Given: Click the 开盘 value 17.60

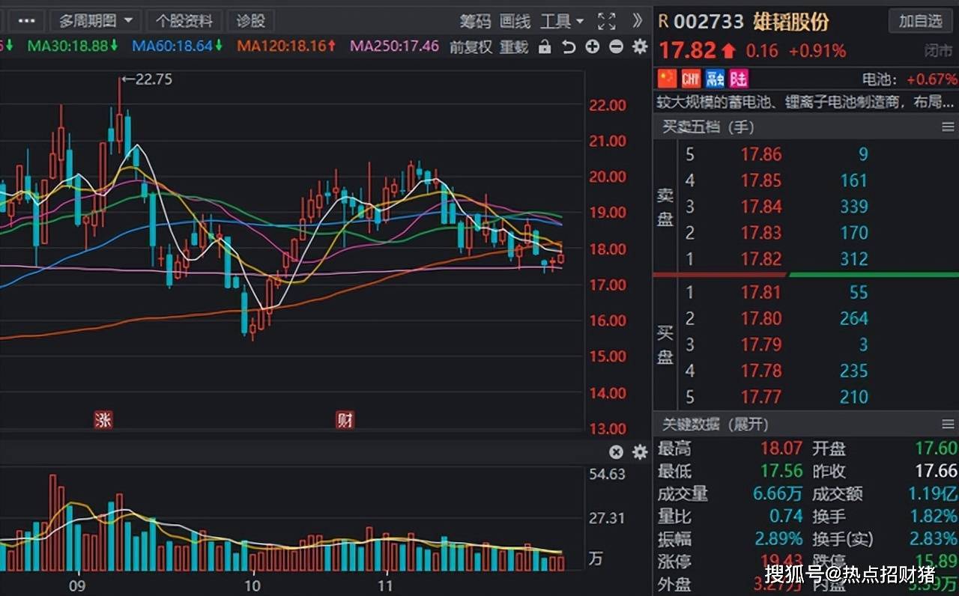Looking at the screenshot, I should 937,449.
